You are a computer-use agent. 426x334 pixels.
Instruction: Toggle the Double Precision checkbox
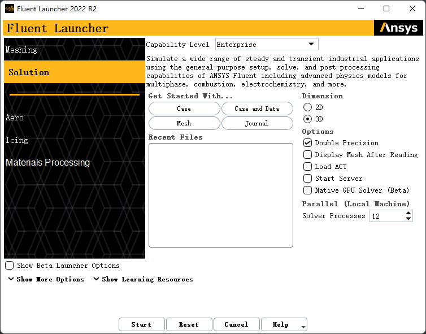coord(307,143)
